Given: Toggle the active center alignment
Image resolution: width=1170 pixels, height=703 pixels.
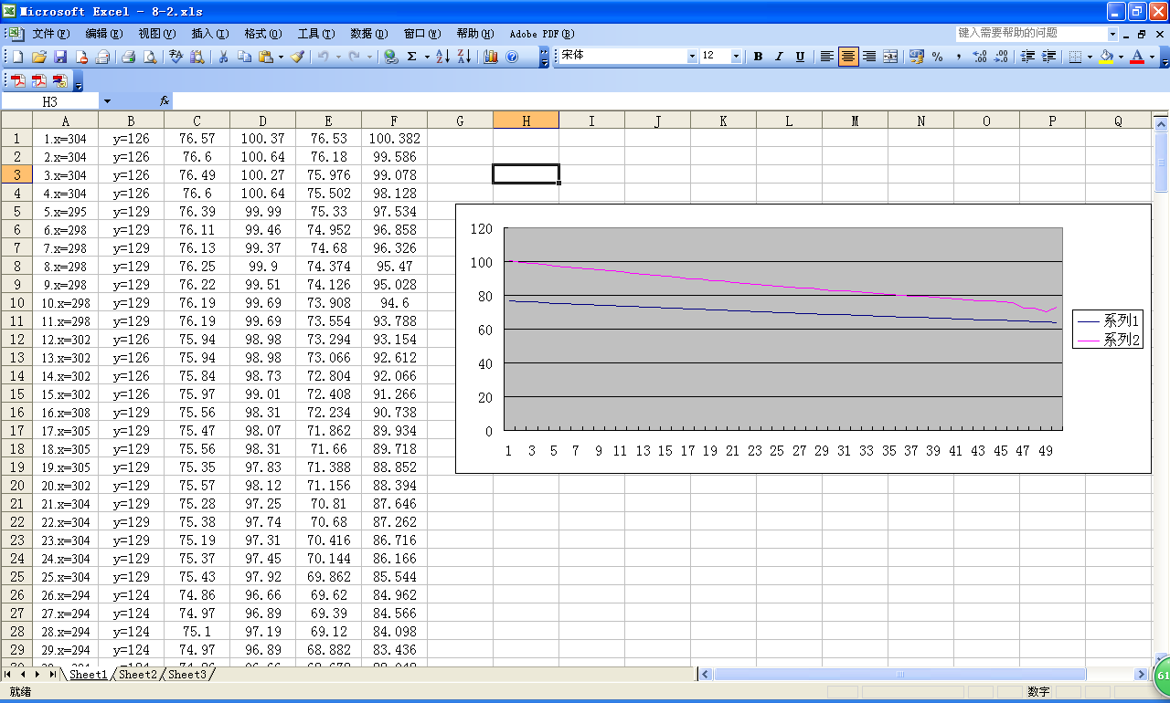Looking at the screenshot, I should [x=848, y=57].
